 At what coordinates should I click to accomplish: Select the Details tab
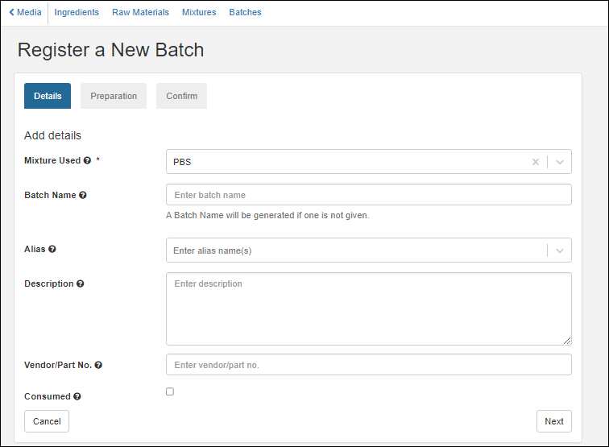pos(48,96)
